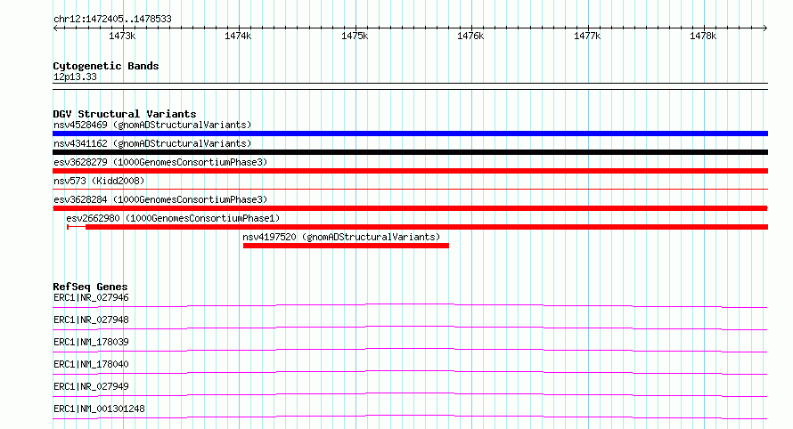This screenshot has width=793, height=429.
Task: Click the ERC1|NM_001301248 transcript label
Action: coord(99,409)
